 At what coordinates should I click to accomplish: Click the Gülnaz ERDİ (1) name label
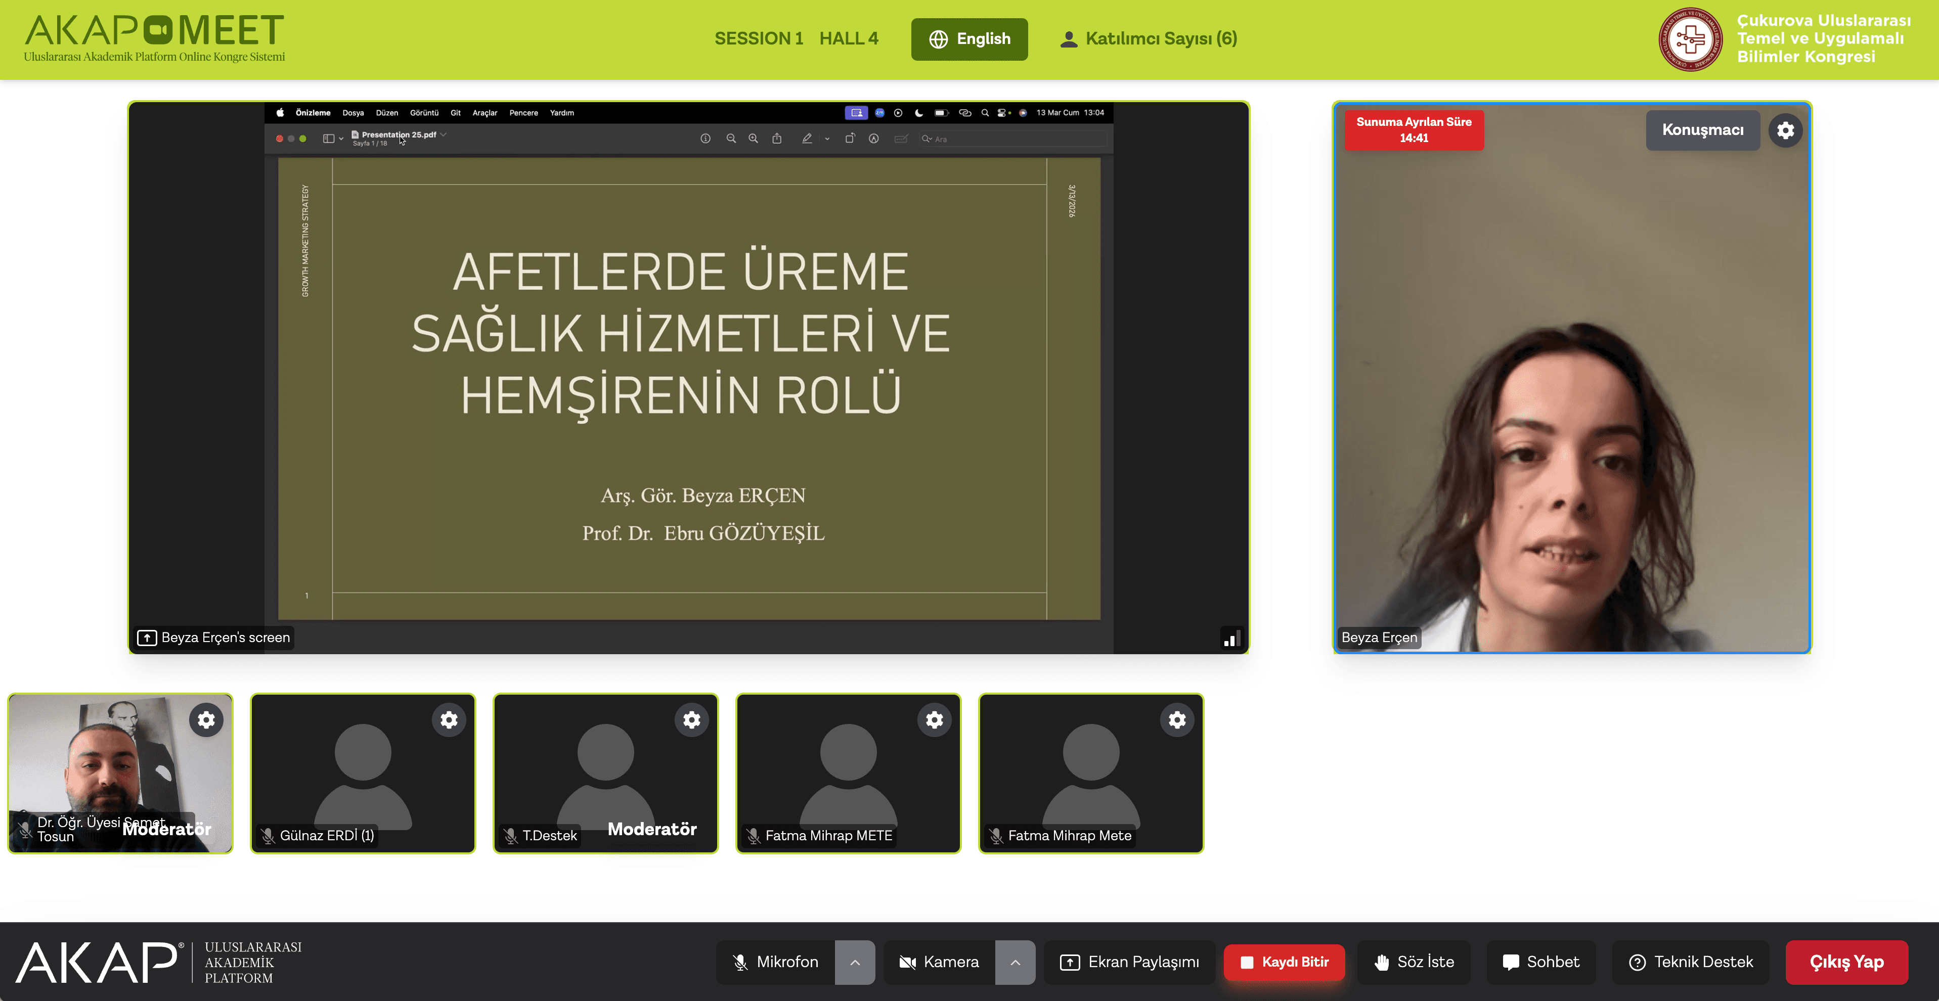tap(327, 835)
